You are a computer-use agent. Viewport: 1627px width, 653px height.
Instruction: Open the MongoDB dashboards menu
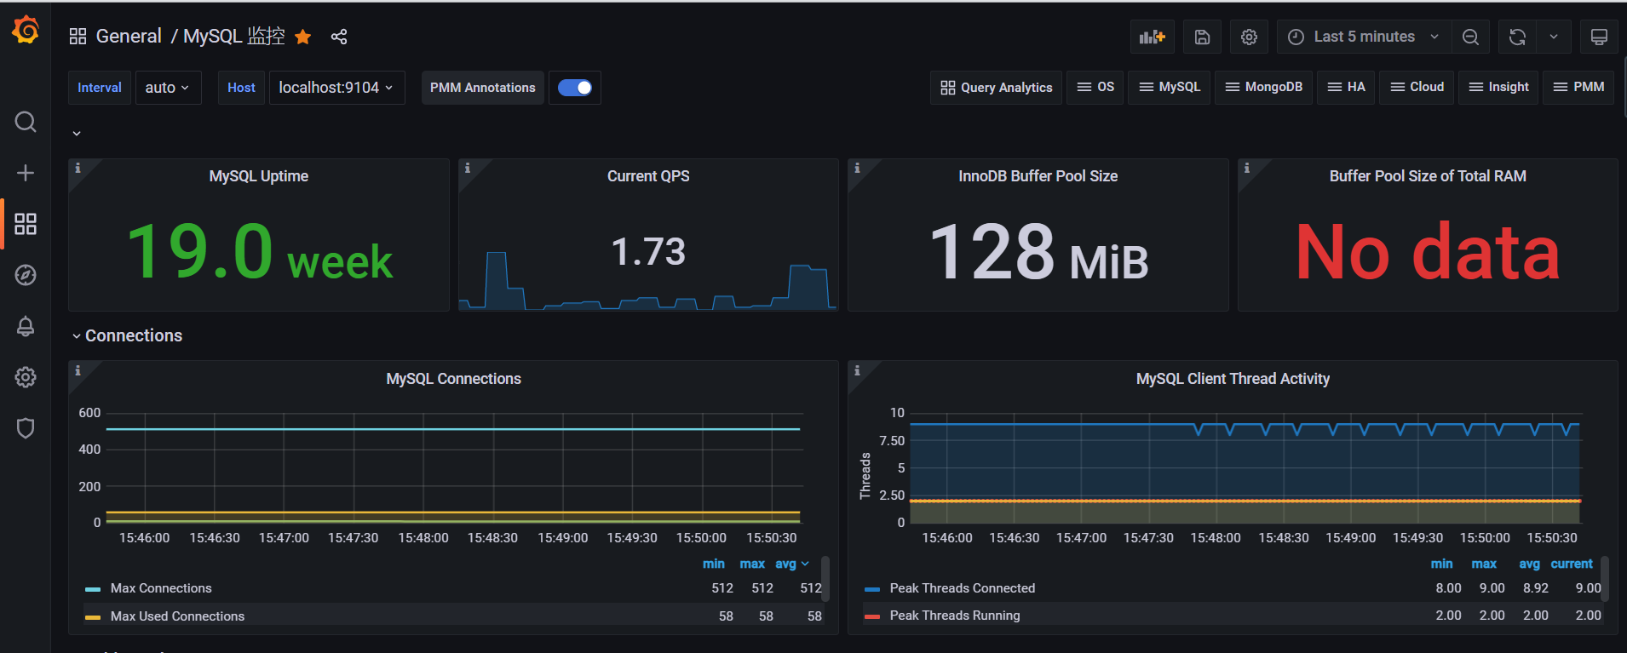click(x=1264, y=88)
